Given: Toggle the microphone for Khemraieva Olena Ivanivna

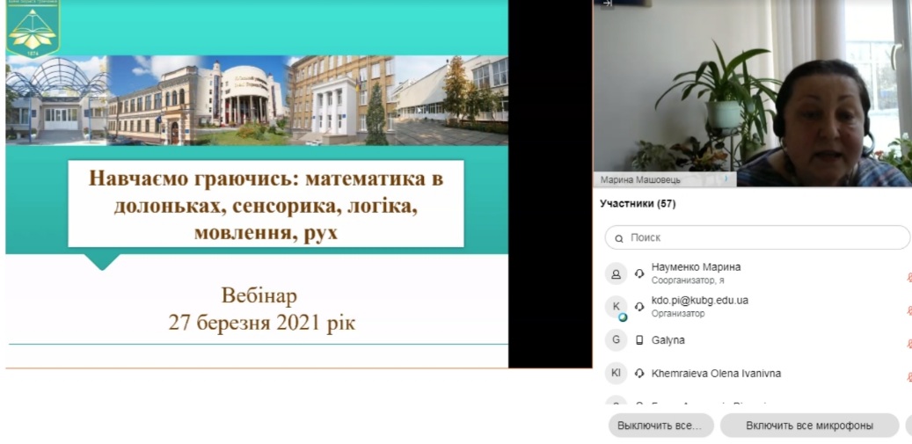Looking at the screenshot, I should tap(908, 377).
